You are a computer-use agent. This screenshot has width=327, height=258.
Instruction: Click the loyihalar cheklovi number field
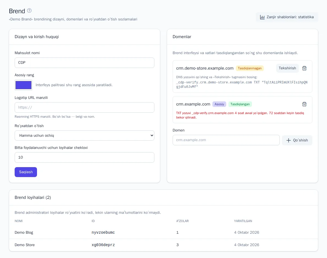[x=85, y=157]
